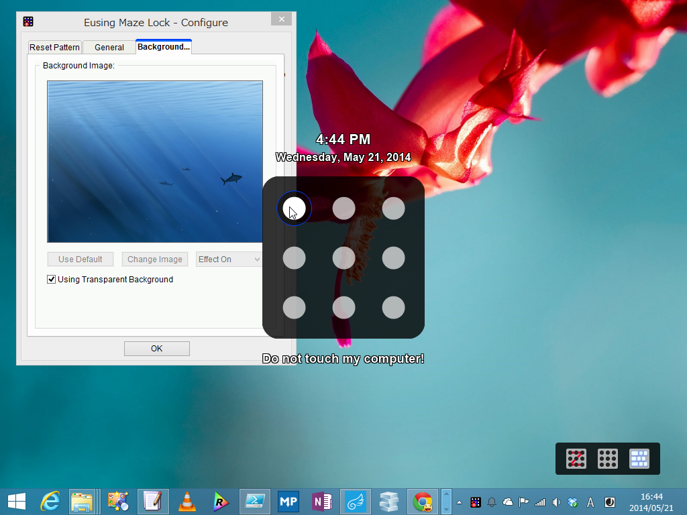The height and width of the screenshot is (515, 687).
Task: Click the Use Default button
Action: (81, 260)
